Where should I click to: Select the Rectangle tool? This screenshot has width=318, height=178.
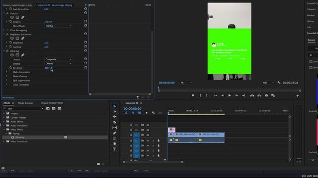click(115, 138)
